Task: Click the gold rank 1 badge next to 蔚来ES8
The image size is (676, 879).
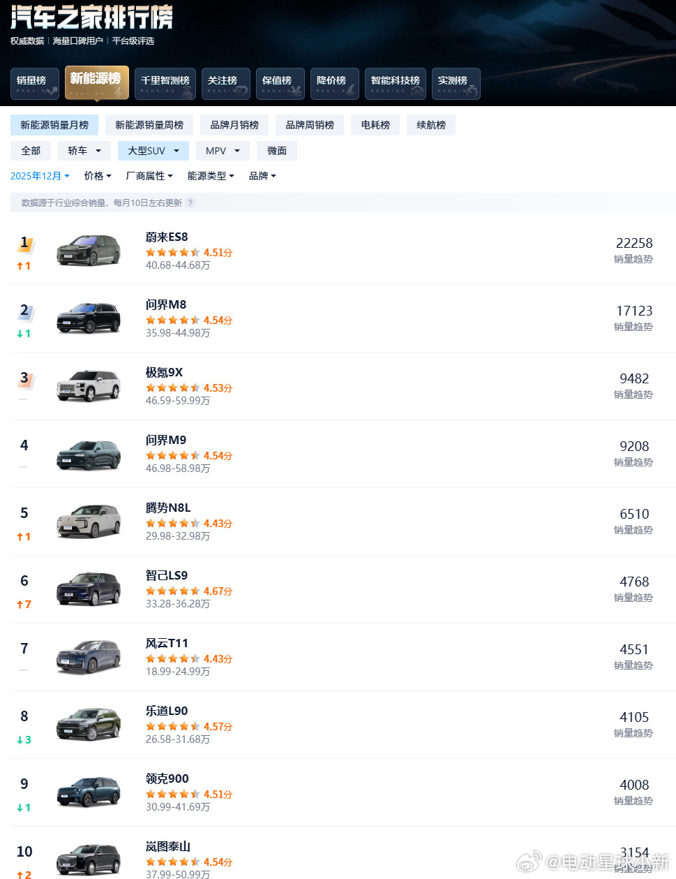Action: click(24, 242)
